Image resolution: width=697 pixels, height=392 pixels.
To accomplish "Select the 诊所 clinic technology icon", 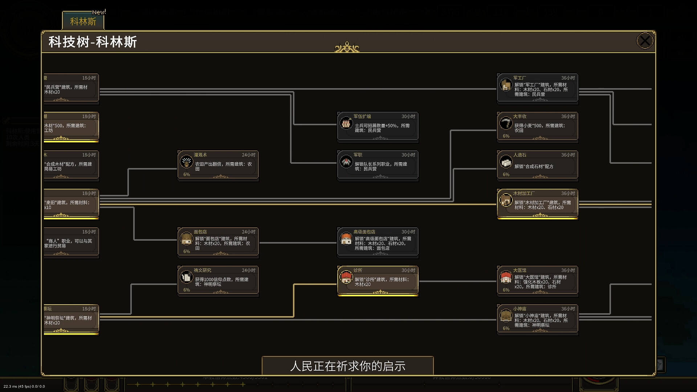I will (x=346, y=278).
